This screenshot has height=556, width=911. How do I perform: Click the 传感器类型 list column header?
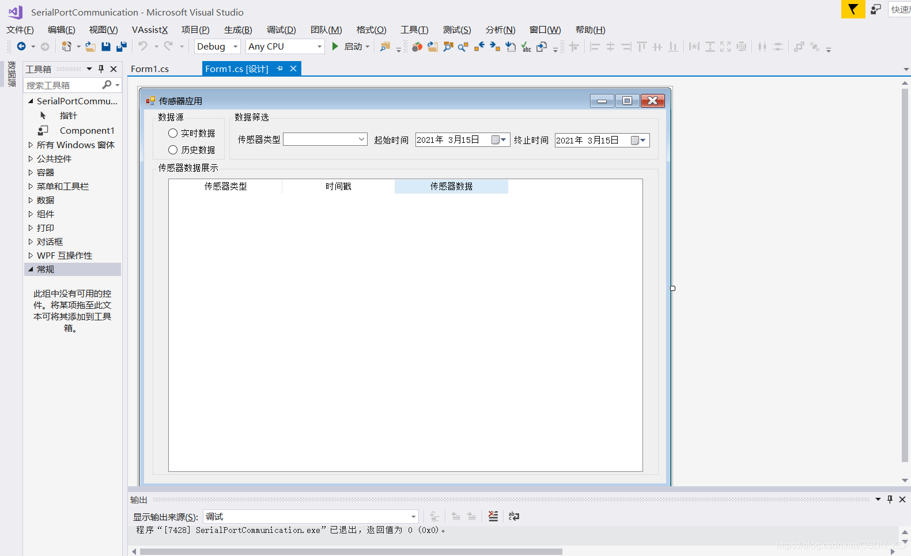225,187
